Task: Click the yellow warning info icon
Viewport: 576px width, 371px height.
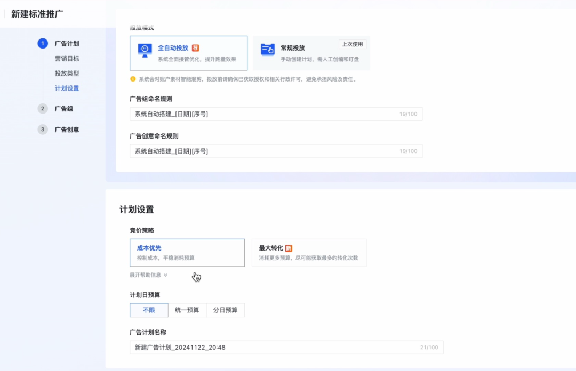Action: (x=133, y=79)
